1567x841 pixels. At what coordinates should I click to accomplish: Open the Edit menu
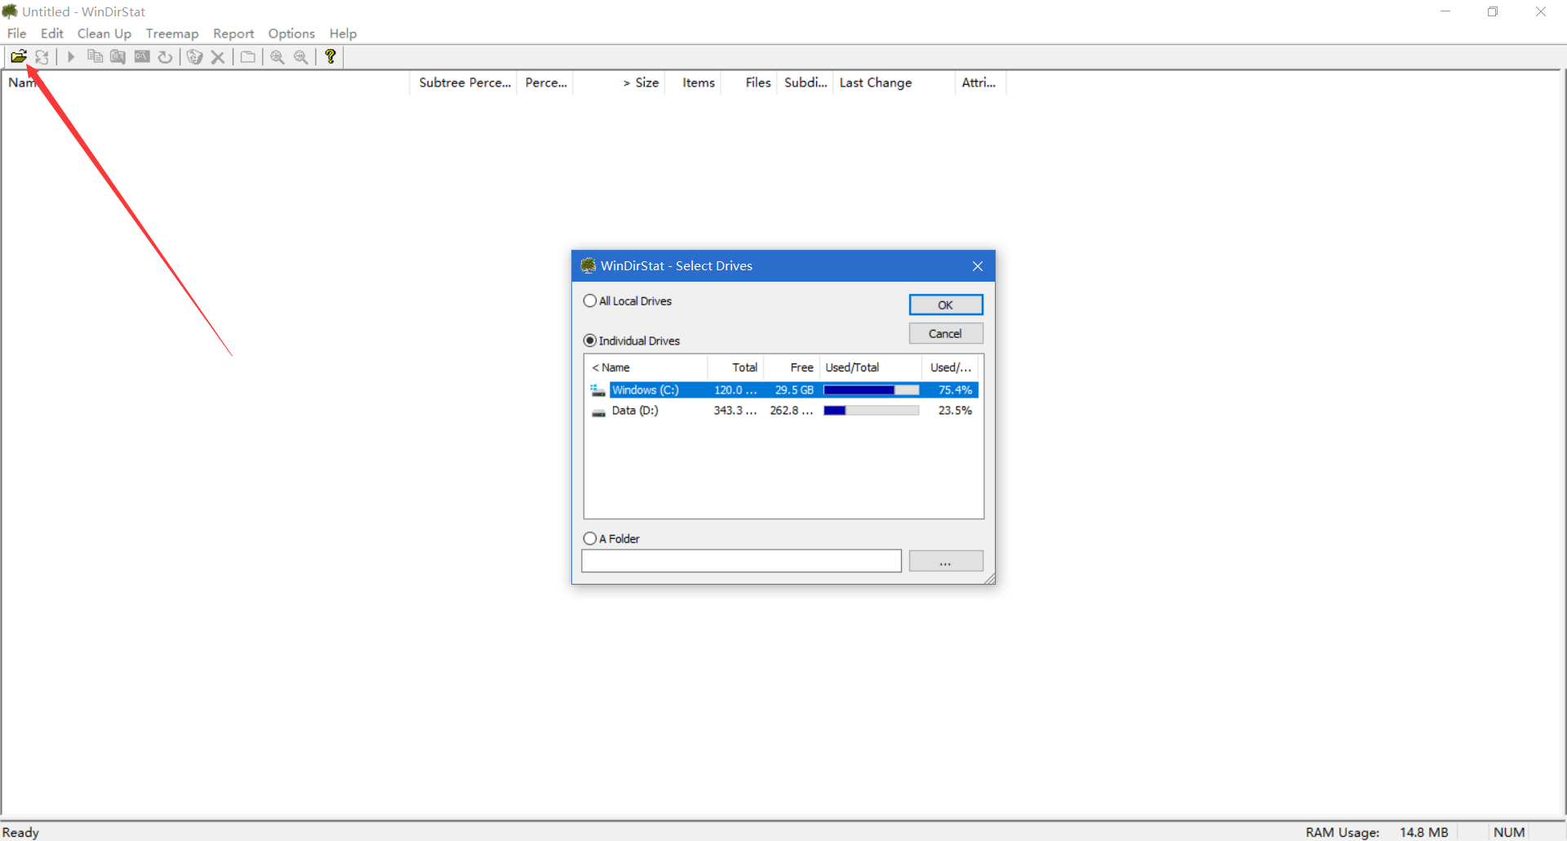(52, 33)
